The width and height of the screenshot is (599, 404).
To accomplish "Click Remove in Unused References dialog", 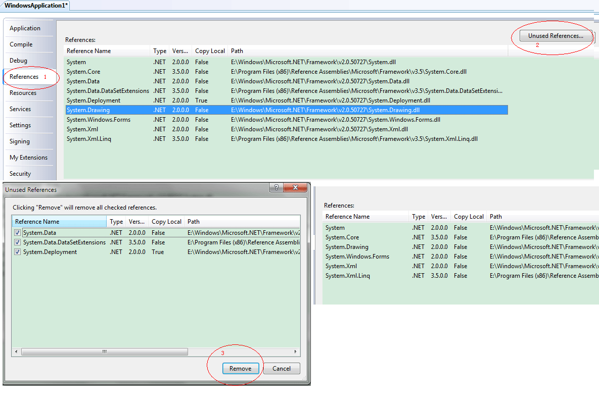I will (240, 369).
